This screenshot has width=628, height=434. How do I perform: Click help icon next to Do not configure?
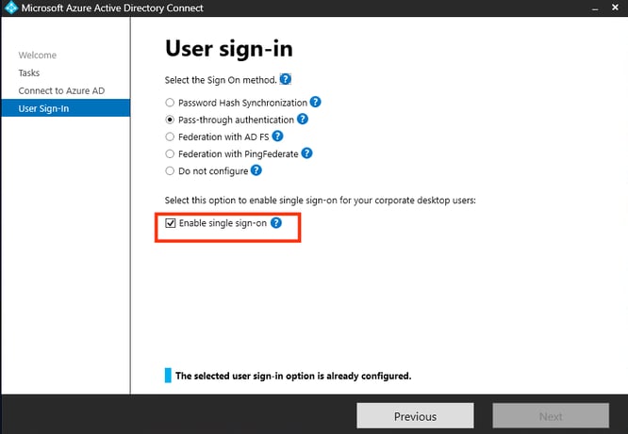(x=256, y=170)
